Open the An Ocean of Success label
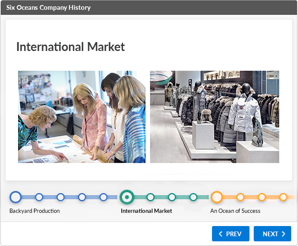 coord(235,211)
